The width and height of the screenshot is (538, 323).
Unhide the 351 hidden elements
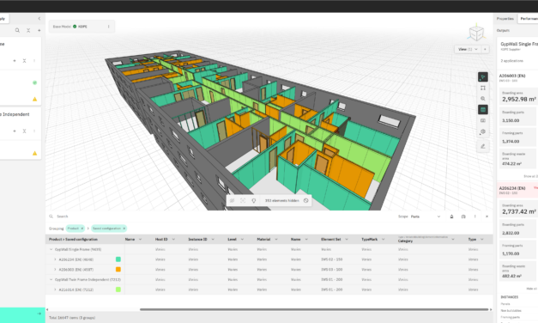(305, 201)
